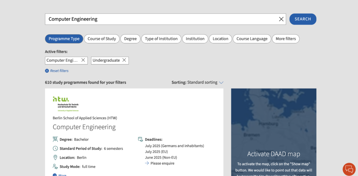This screenshot has height=176, width=358.
Task: Select the Type of Institution filter
Action: (161, 39)
